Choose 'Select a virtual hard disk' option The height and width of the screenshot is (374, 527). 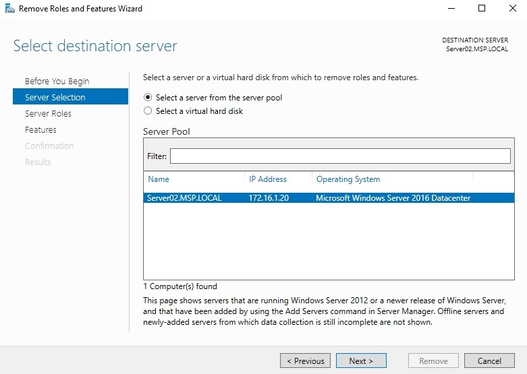(x=148, y=111)
